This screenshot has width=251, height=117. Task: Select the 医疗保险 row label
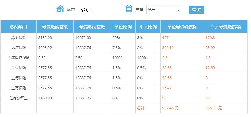coord(19,48)
